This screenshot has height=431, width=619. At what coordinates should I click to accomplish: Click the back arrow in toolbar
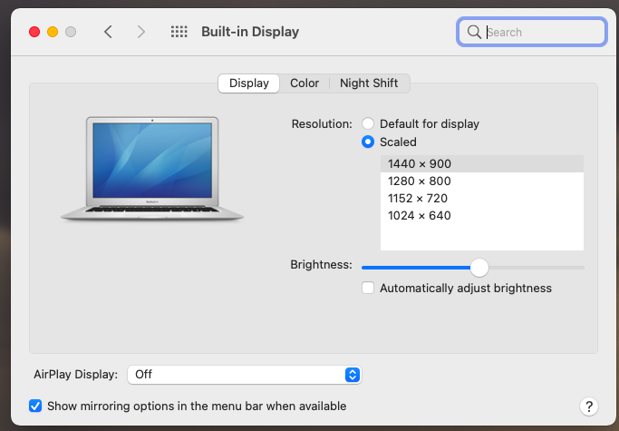[x=108, y=32]
